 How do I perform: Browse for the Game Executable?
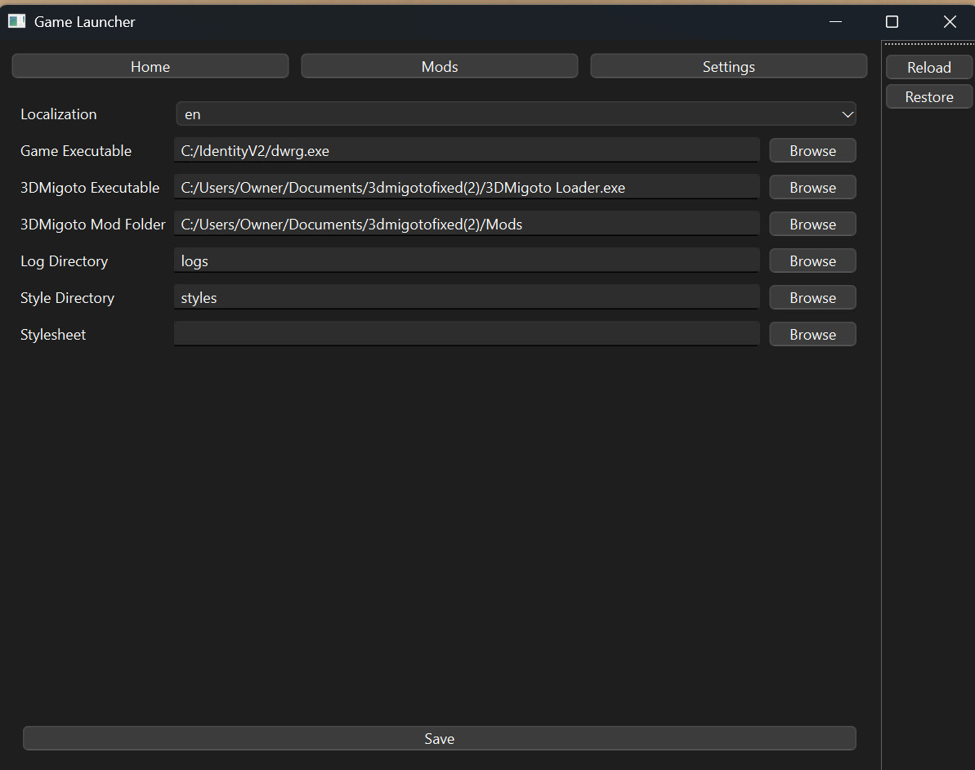click(812, 150)
